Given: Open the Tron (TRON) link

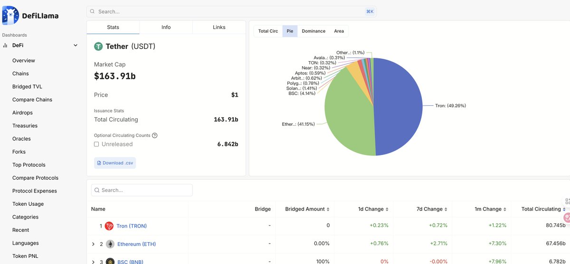Looking at the screenshot, I should (132, 226).
